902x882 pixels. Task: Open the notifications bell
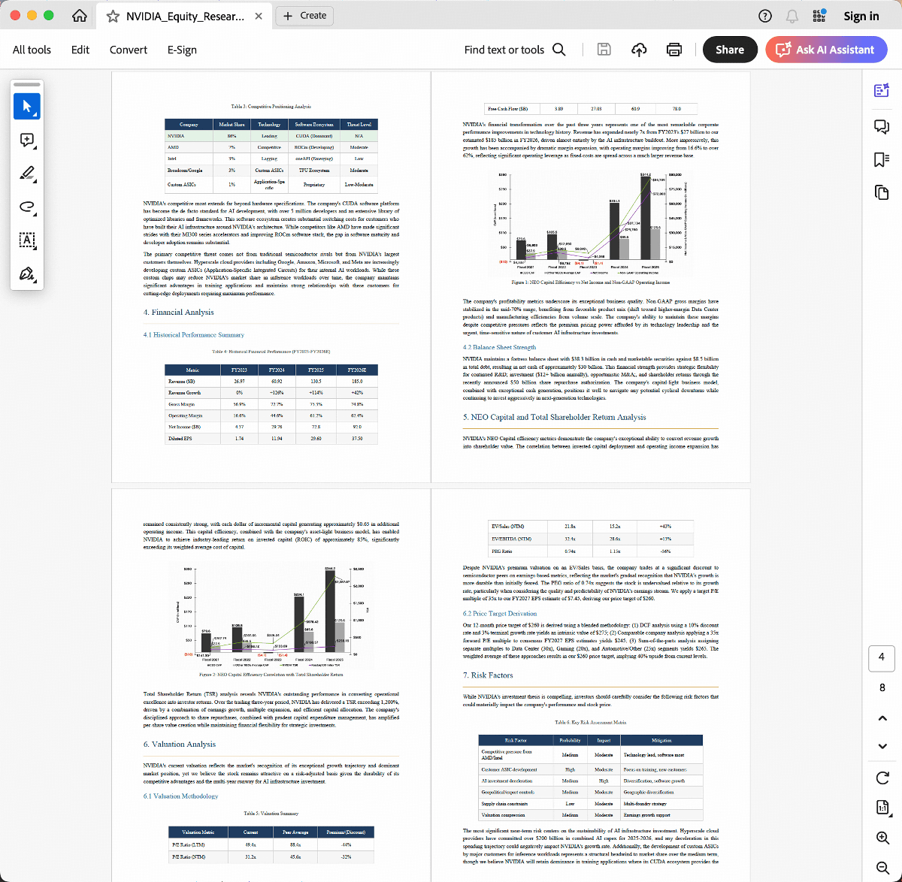(792, 16)
